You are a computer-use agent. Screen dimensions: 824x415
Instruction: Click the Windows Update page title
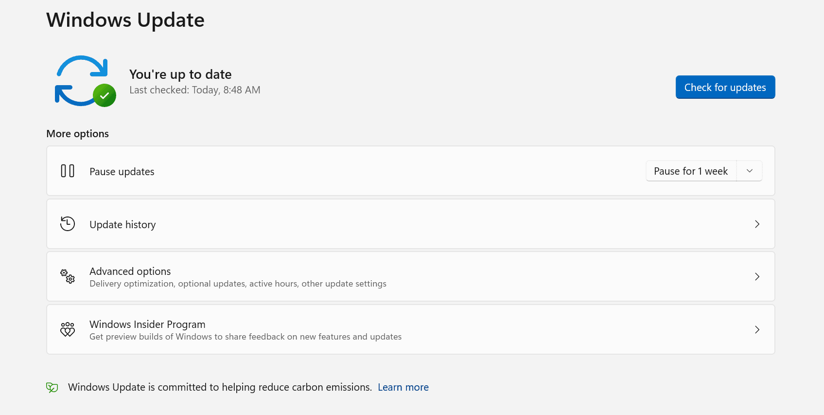tap(125, 20)
